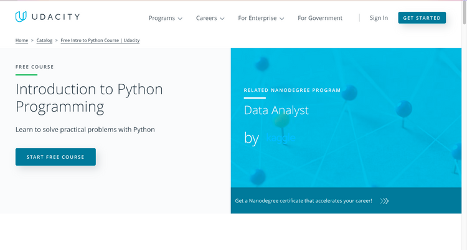Click the Free Intro to Python breadcrumb
The width and height of the screenshot is (467, 250).
click(100, 40)
